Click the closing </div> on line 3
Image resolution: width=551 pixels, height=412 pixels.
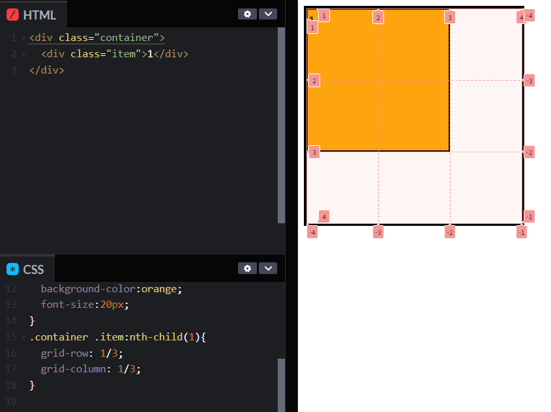47,70
